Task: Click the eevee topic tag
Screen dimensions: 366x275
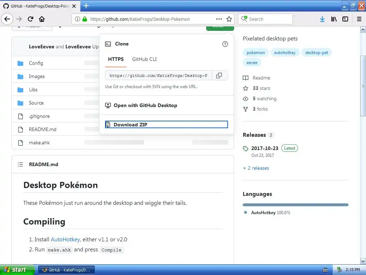Action: coord(252,63)
